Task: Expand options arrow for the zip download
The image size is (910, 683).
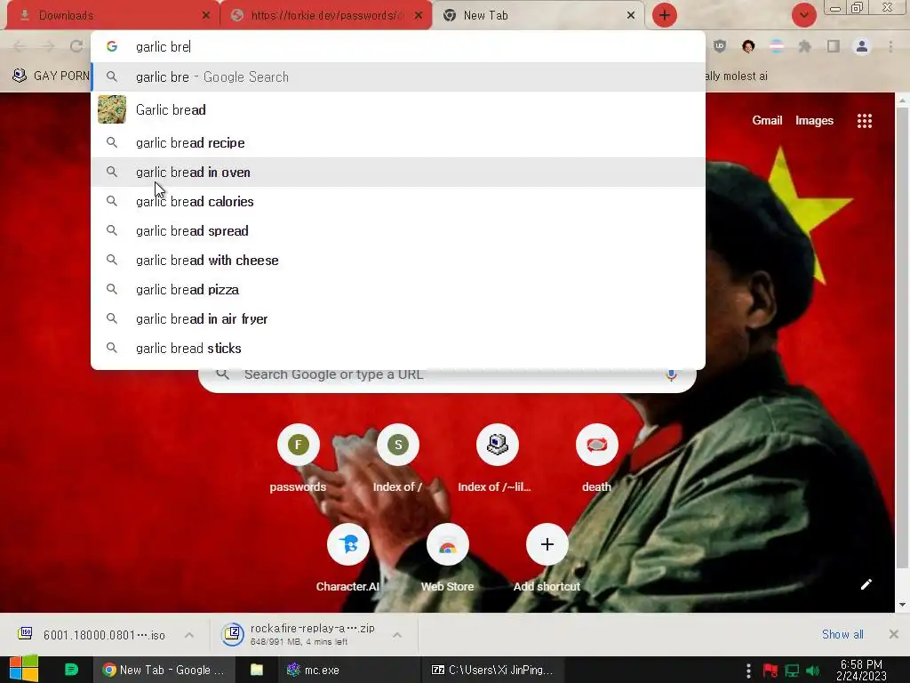Action: click(397, 635)
